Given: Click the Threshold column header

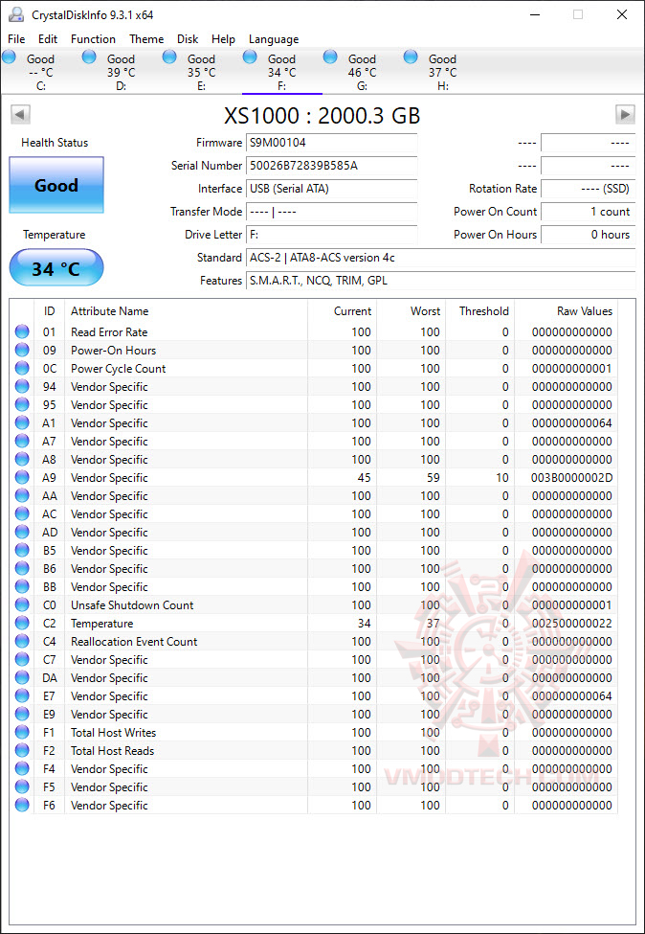Looking at the screenshot, I should pos(480,311).
